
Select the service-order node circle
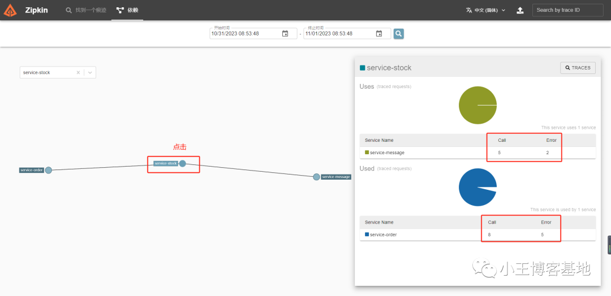[48, 170]
